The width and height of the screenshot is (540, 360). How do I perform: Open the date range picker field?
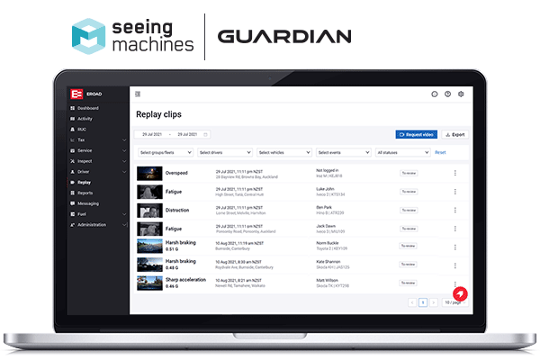(x=172, y=134)
